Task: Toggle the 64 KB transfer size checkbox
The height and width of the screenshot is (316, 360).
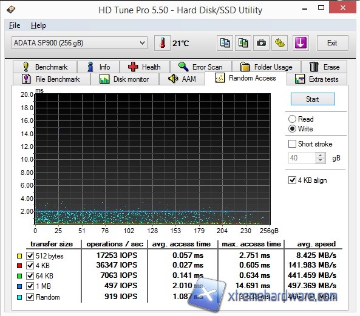Action: click(30, 275)
